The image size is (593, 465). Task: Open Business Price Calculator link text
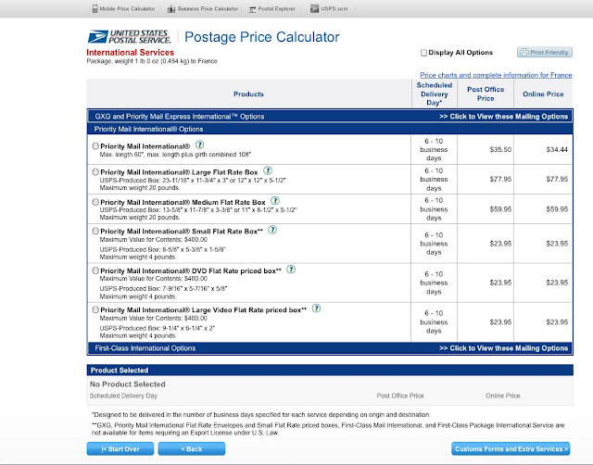click(x=208, y=8)
